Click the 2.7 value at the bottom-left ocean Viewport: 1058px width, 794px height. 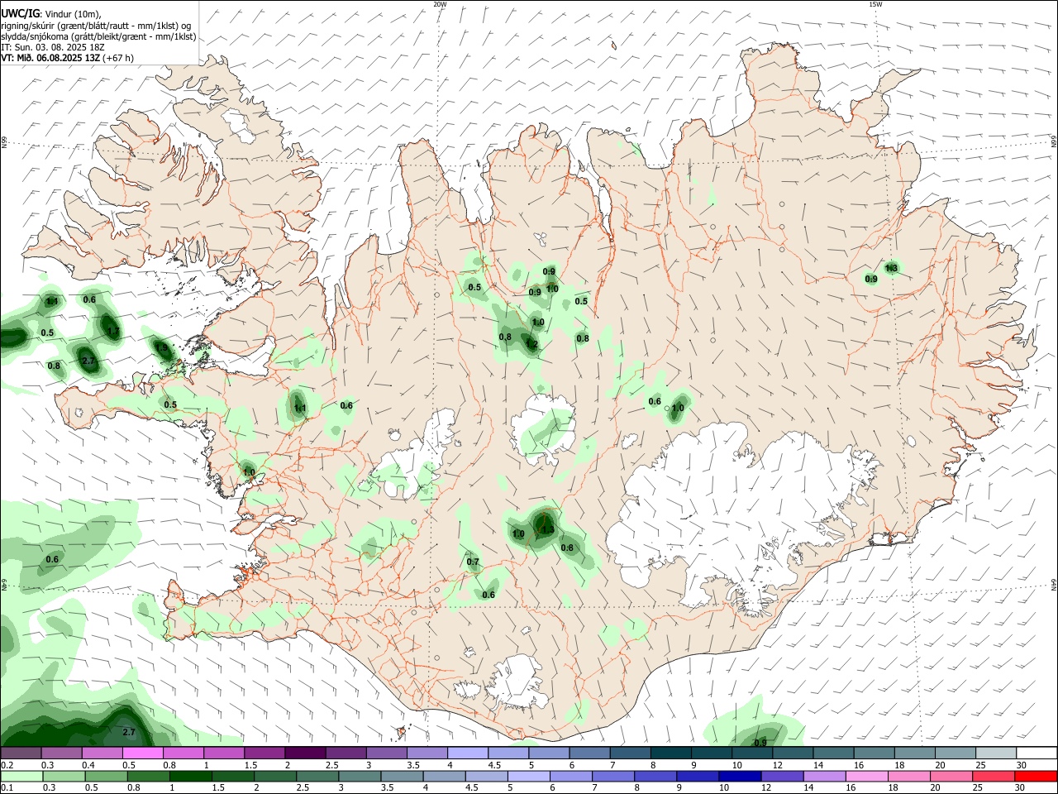click(x=129, y=733)
